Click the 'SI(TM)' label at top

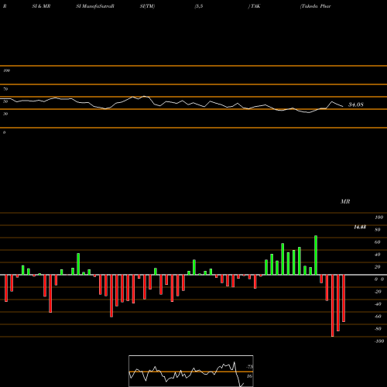click(x=147, y=6)
